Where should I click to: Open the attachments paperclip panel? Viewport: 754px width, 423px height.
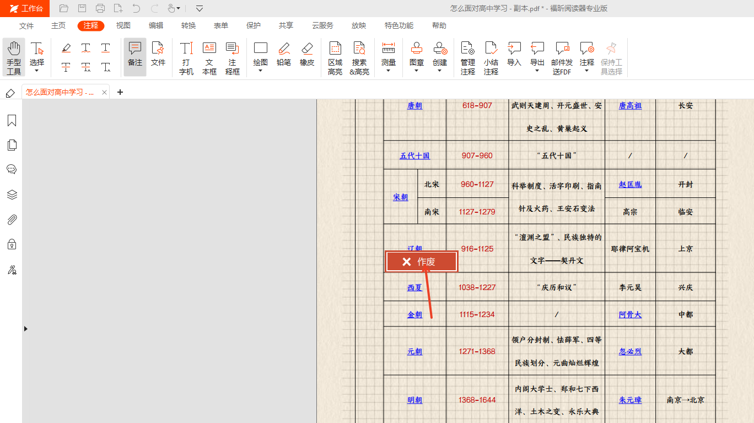tap(12, 219)
